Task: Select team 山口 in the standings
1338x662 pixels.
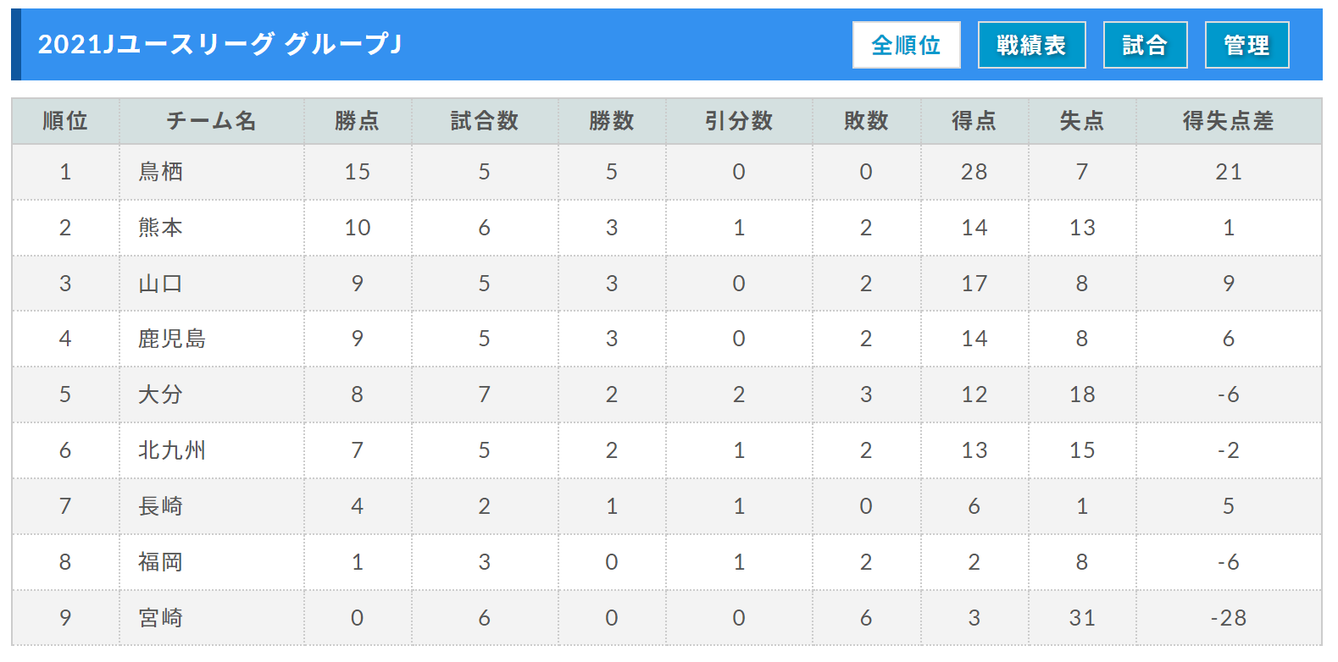Action: click(160, 284)
